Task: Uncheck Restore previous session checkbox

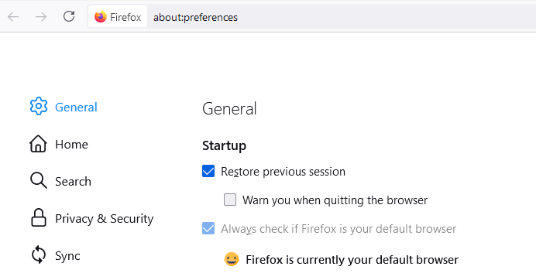Action: [x=208, y=171]
